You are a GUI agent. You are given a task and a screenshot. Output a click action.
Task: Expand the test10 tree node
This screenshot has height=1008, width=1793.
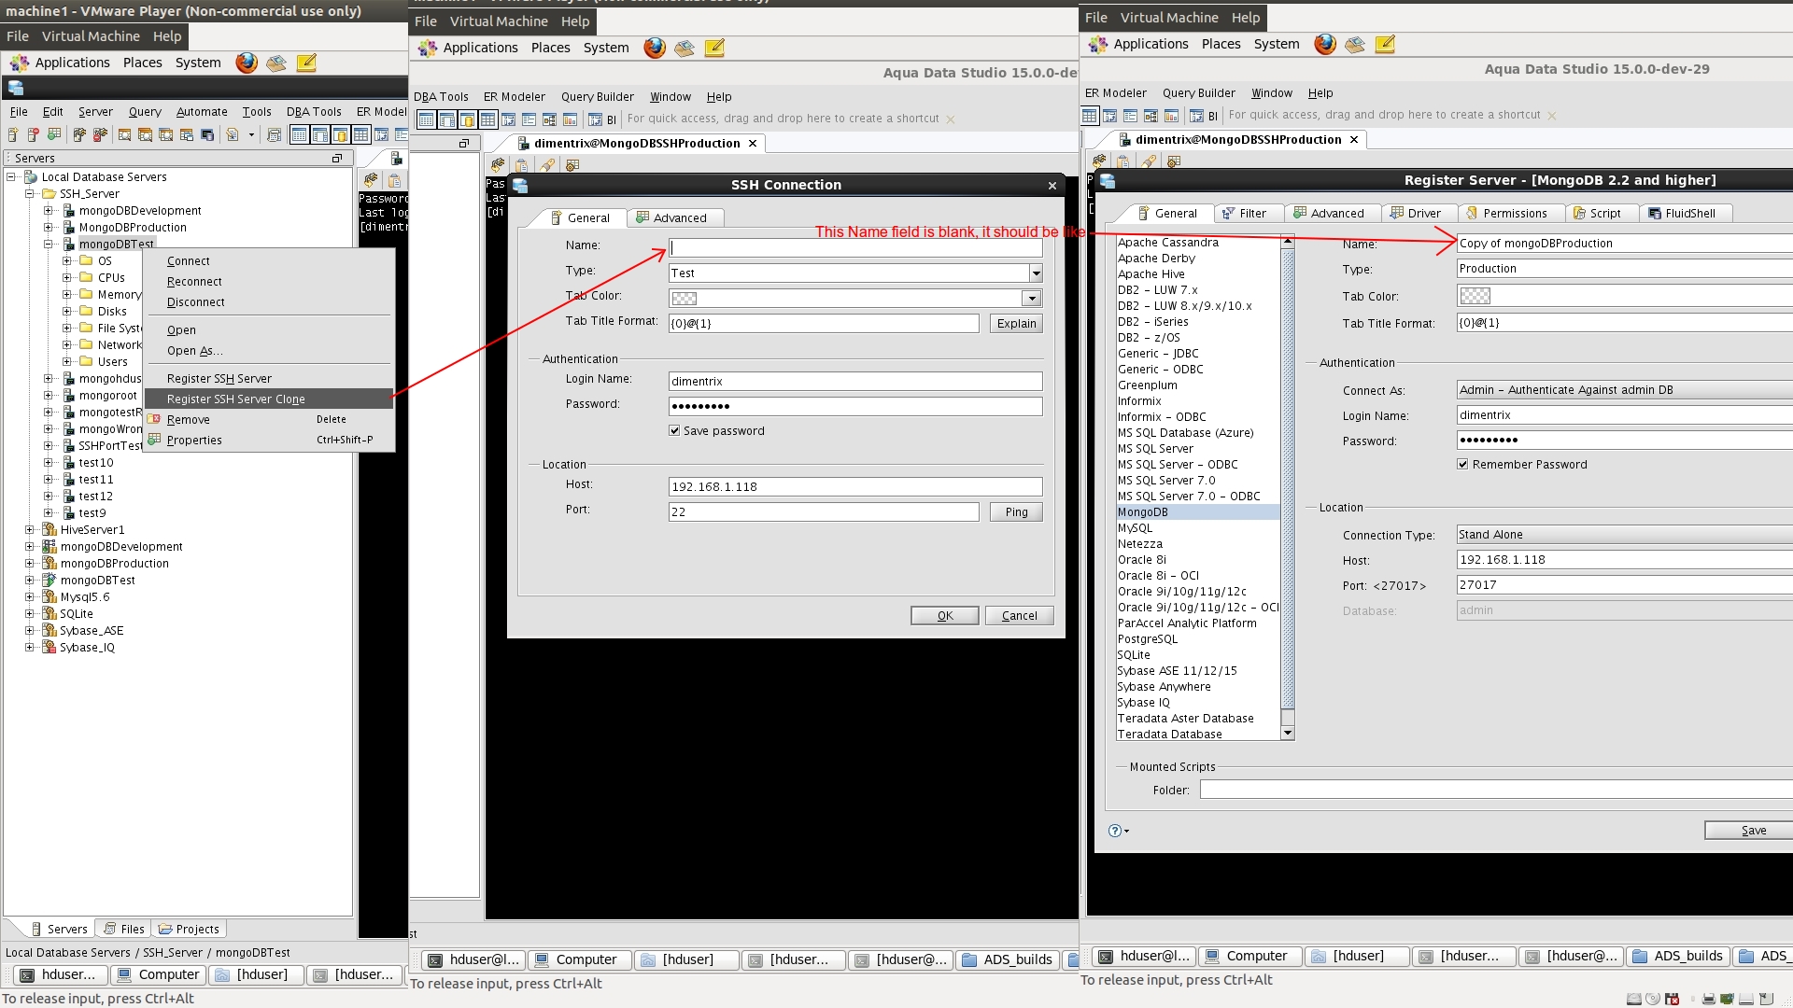(x=49, y=463)
